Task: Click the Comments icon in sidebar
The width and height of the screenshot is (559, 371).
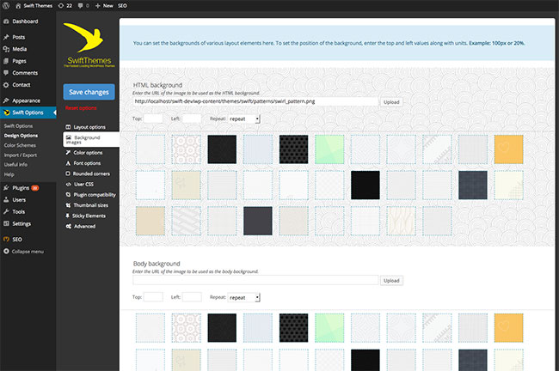Action: (x=6, y=73)
